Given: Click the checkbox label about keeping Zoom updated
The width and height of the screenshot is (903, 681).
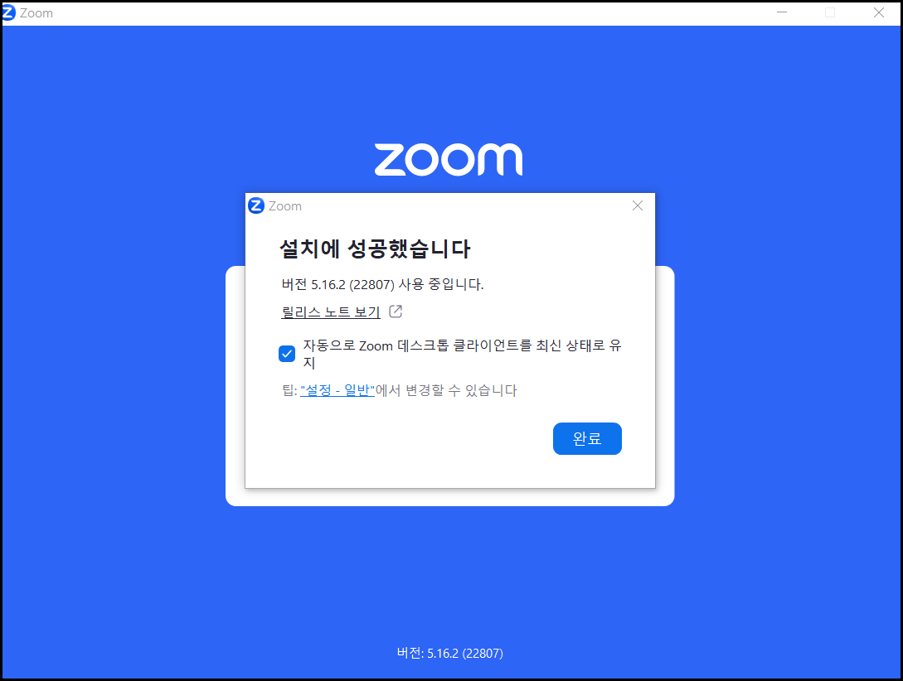Looking at the screenshot, I should [462, 354].
